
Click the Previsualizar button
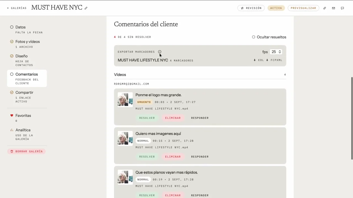(303, 8)
